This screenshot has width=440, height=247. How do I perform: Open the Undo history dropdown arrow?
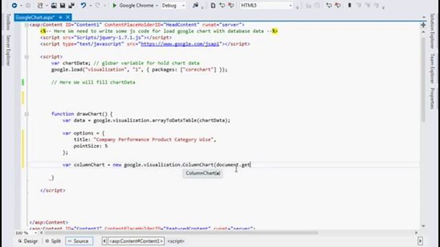click(90, 5)
